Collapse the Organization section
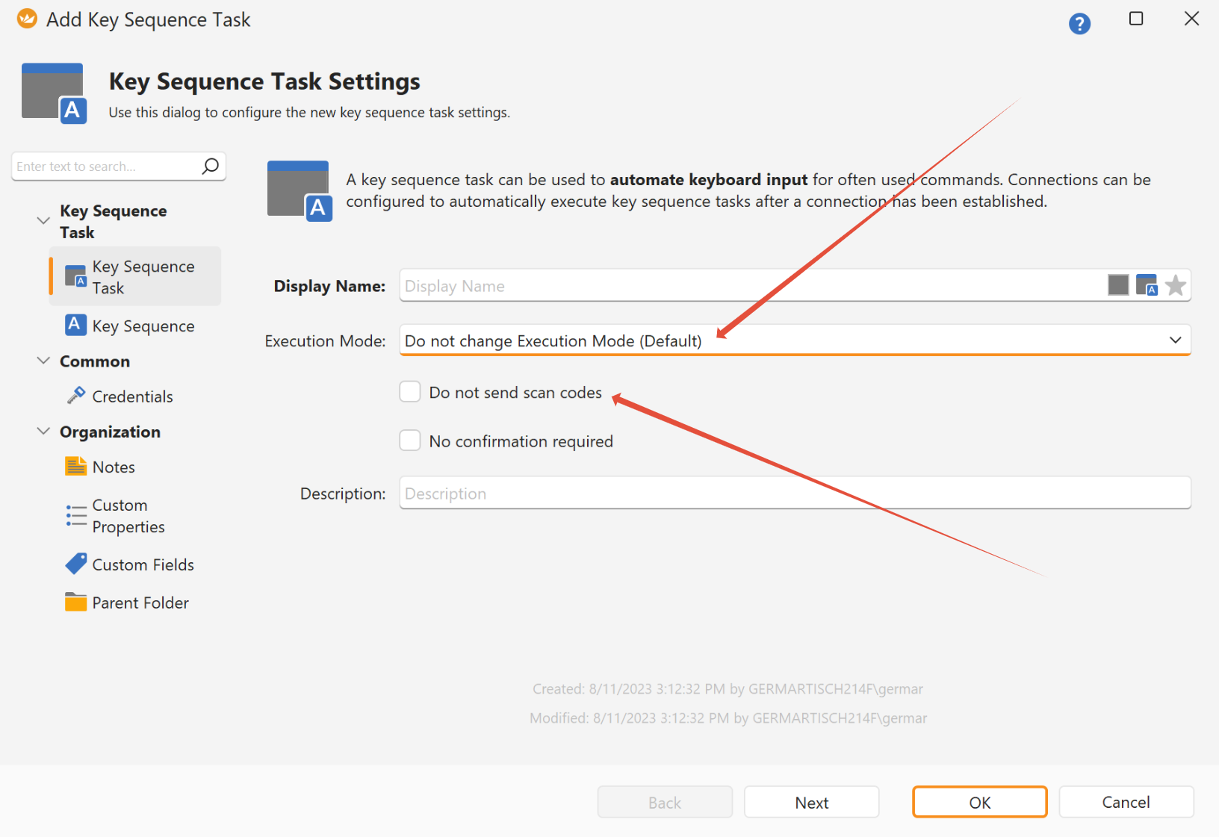This screenshot has height=837, width=1219. click(43, 432)
